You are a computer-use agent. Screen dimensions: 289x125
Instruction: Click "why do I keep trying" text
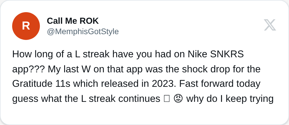coord(230,99)
